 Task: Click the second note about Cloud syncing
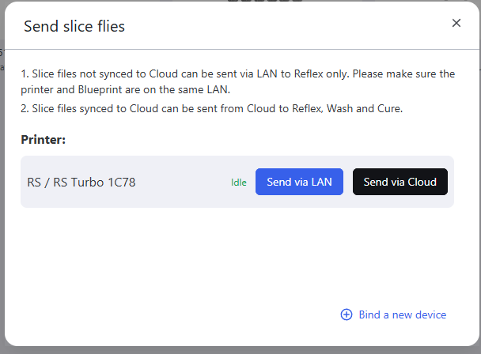coord(212,108)
